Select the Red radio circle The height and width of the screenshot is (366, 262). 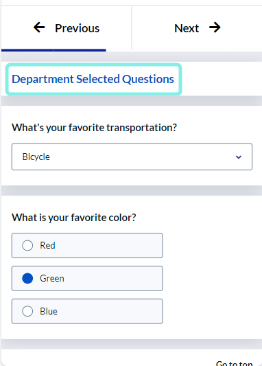pyautogui.click(x=27, y=246)
